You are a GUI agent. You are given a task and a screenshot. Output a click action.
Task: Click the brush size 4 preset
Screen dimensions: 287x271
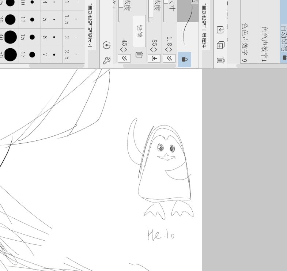(x=52, y=5)
